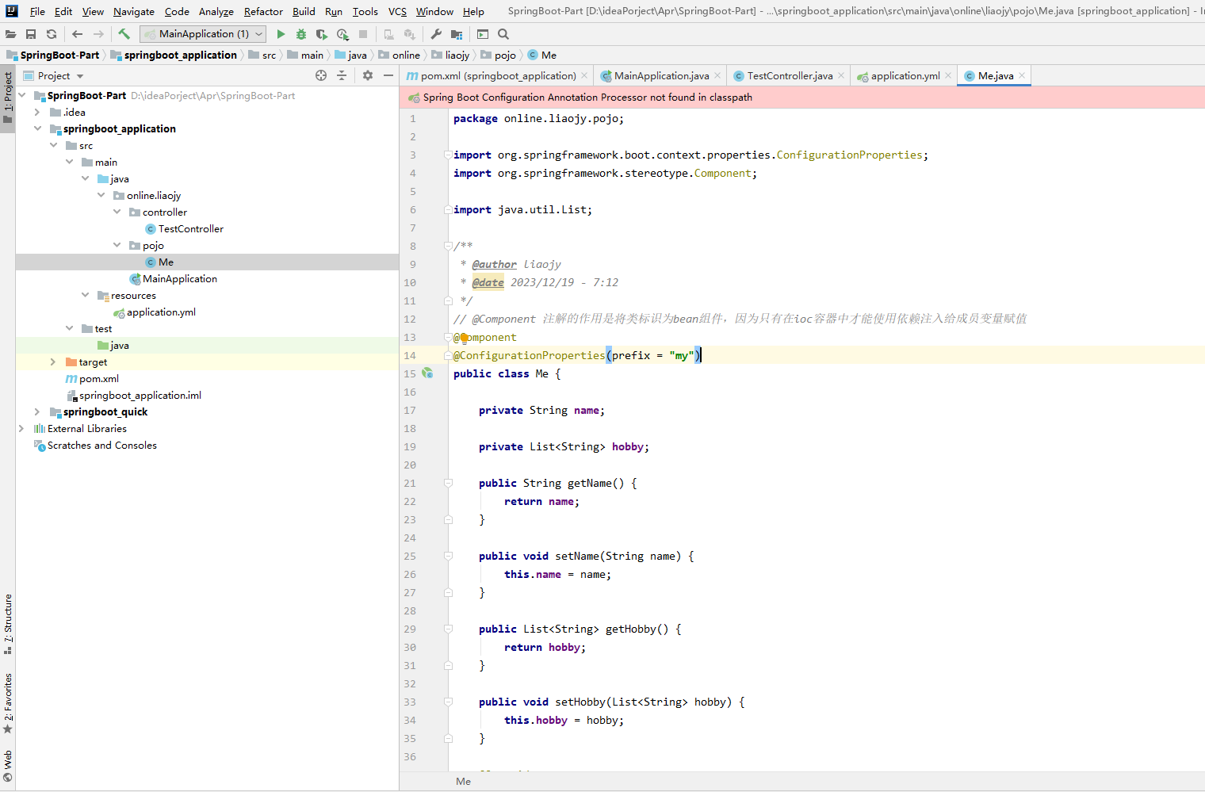Open the Refactor menu
The image size is (1205, 792).
click(263, 11)
